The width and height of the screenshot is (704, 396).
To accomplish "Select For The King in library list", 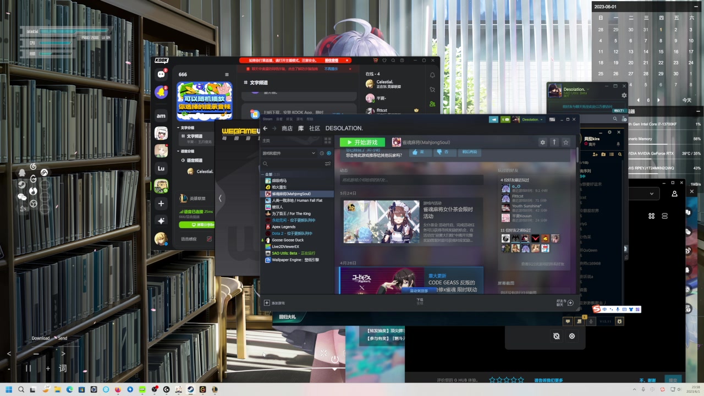I will tap(298, 213).
